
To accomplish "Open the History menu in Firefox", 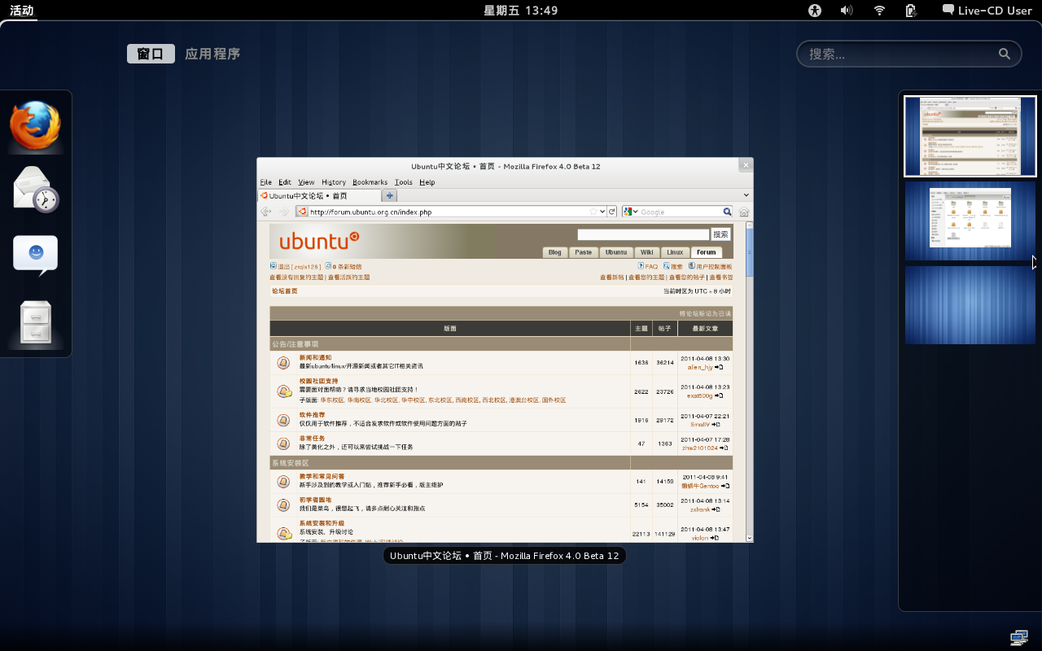I will [x=334, y=182].
